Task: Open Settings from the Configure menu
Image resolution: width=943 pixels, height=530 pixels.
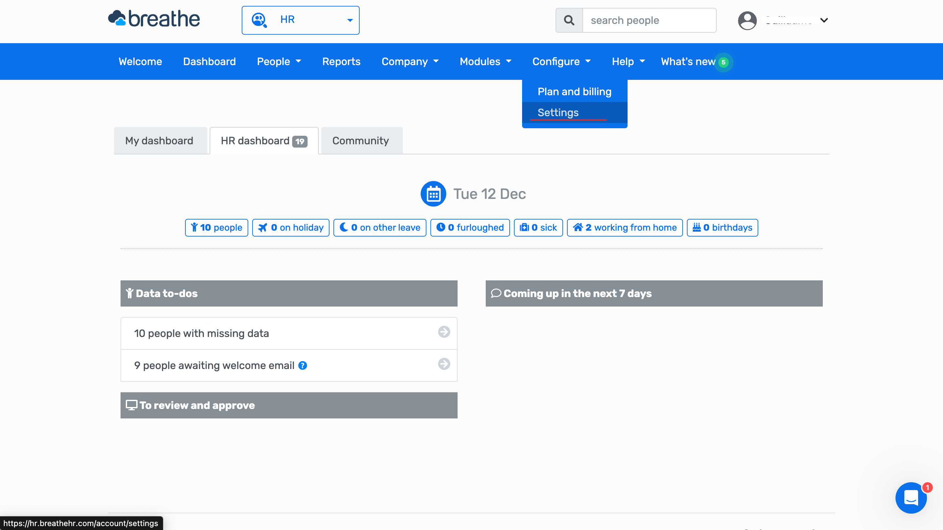Action: point(558,113)
